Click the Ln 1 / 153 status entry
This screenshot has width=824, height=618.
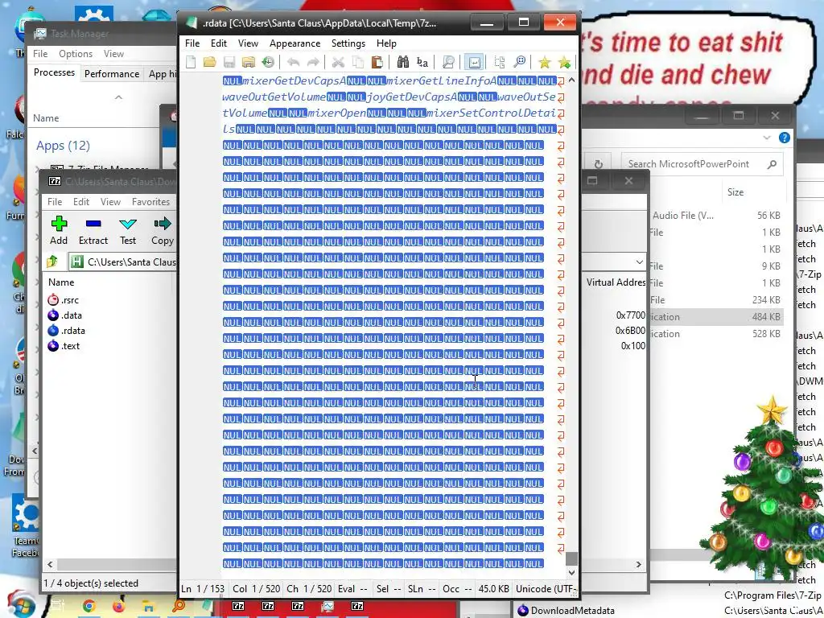[202, 589]
